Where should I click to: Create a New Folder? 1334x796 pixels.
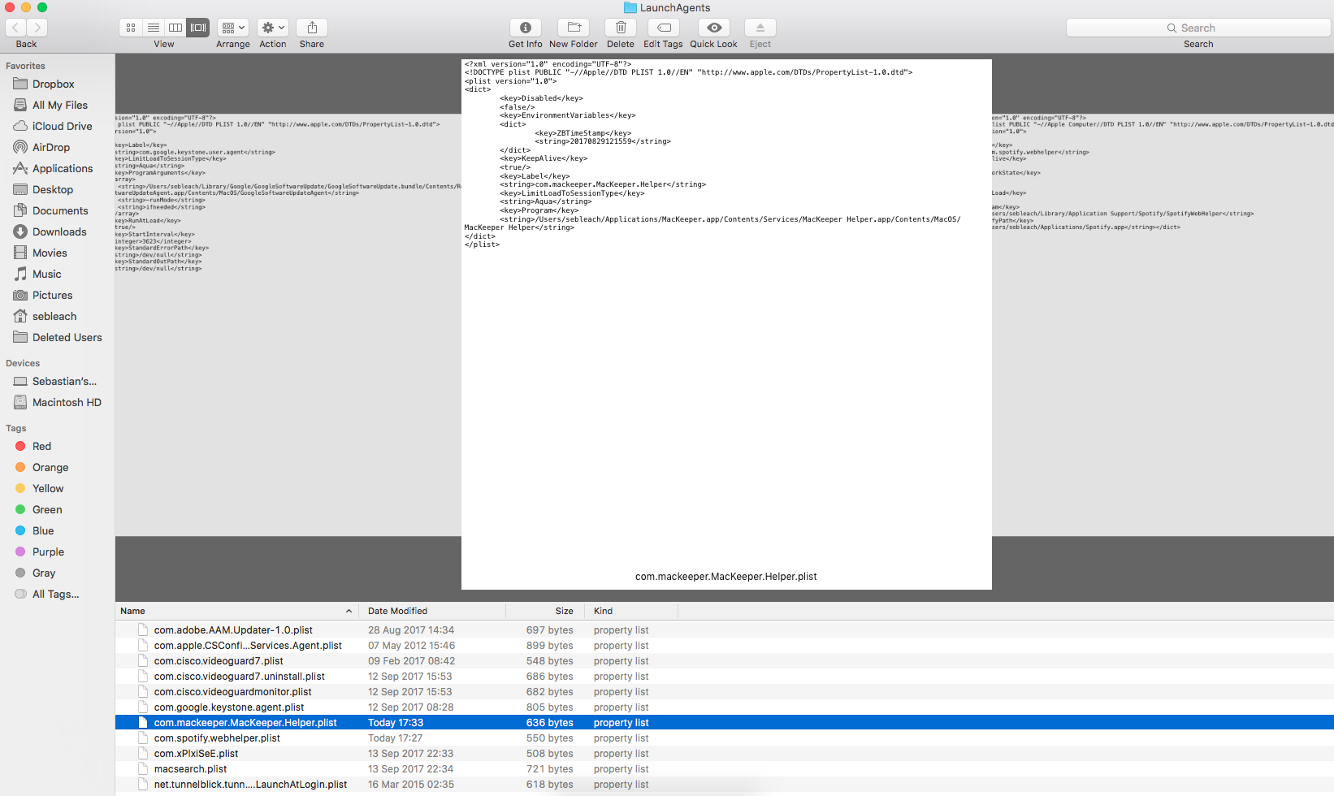click(574, 28)
